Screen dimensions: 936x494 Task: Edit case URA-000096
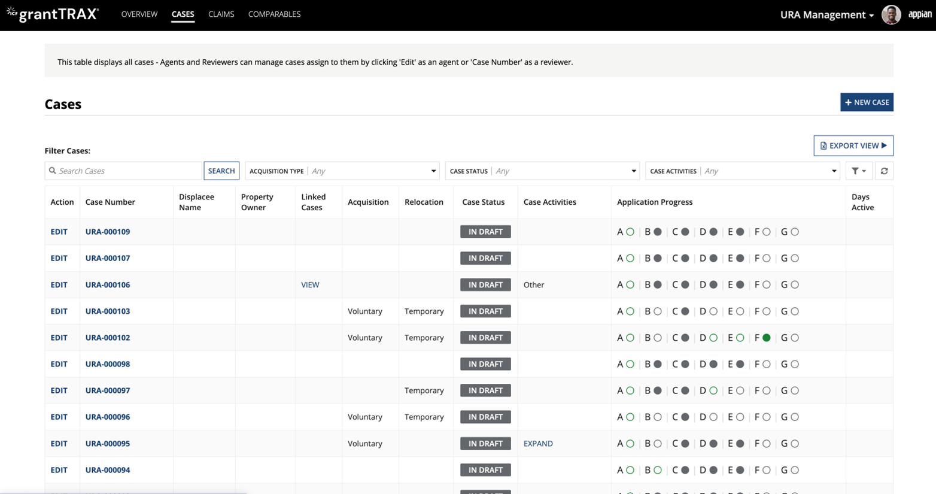coord(59,417)
